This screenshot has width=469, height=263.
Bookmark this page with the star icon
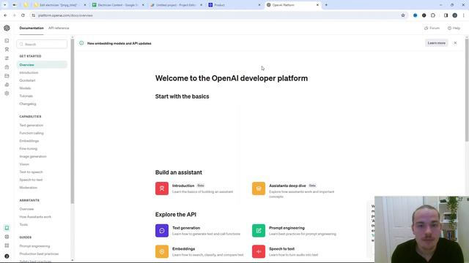403,15
